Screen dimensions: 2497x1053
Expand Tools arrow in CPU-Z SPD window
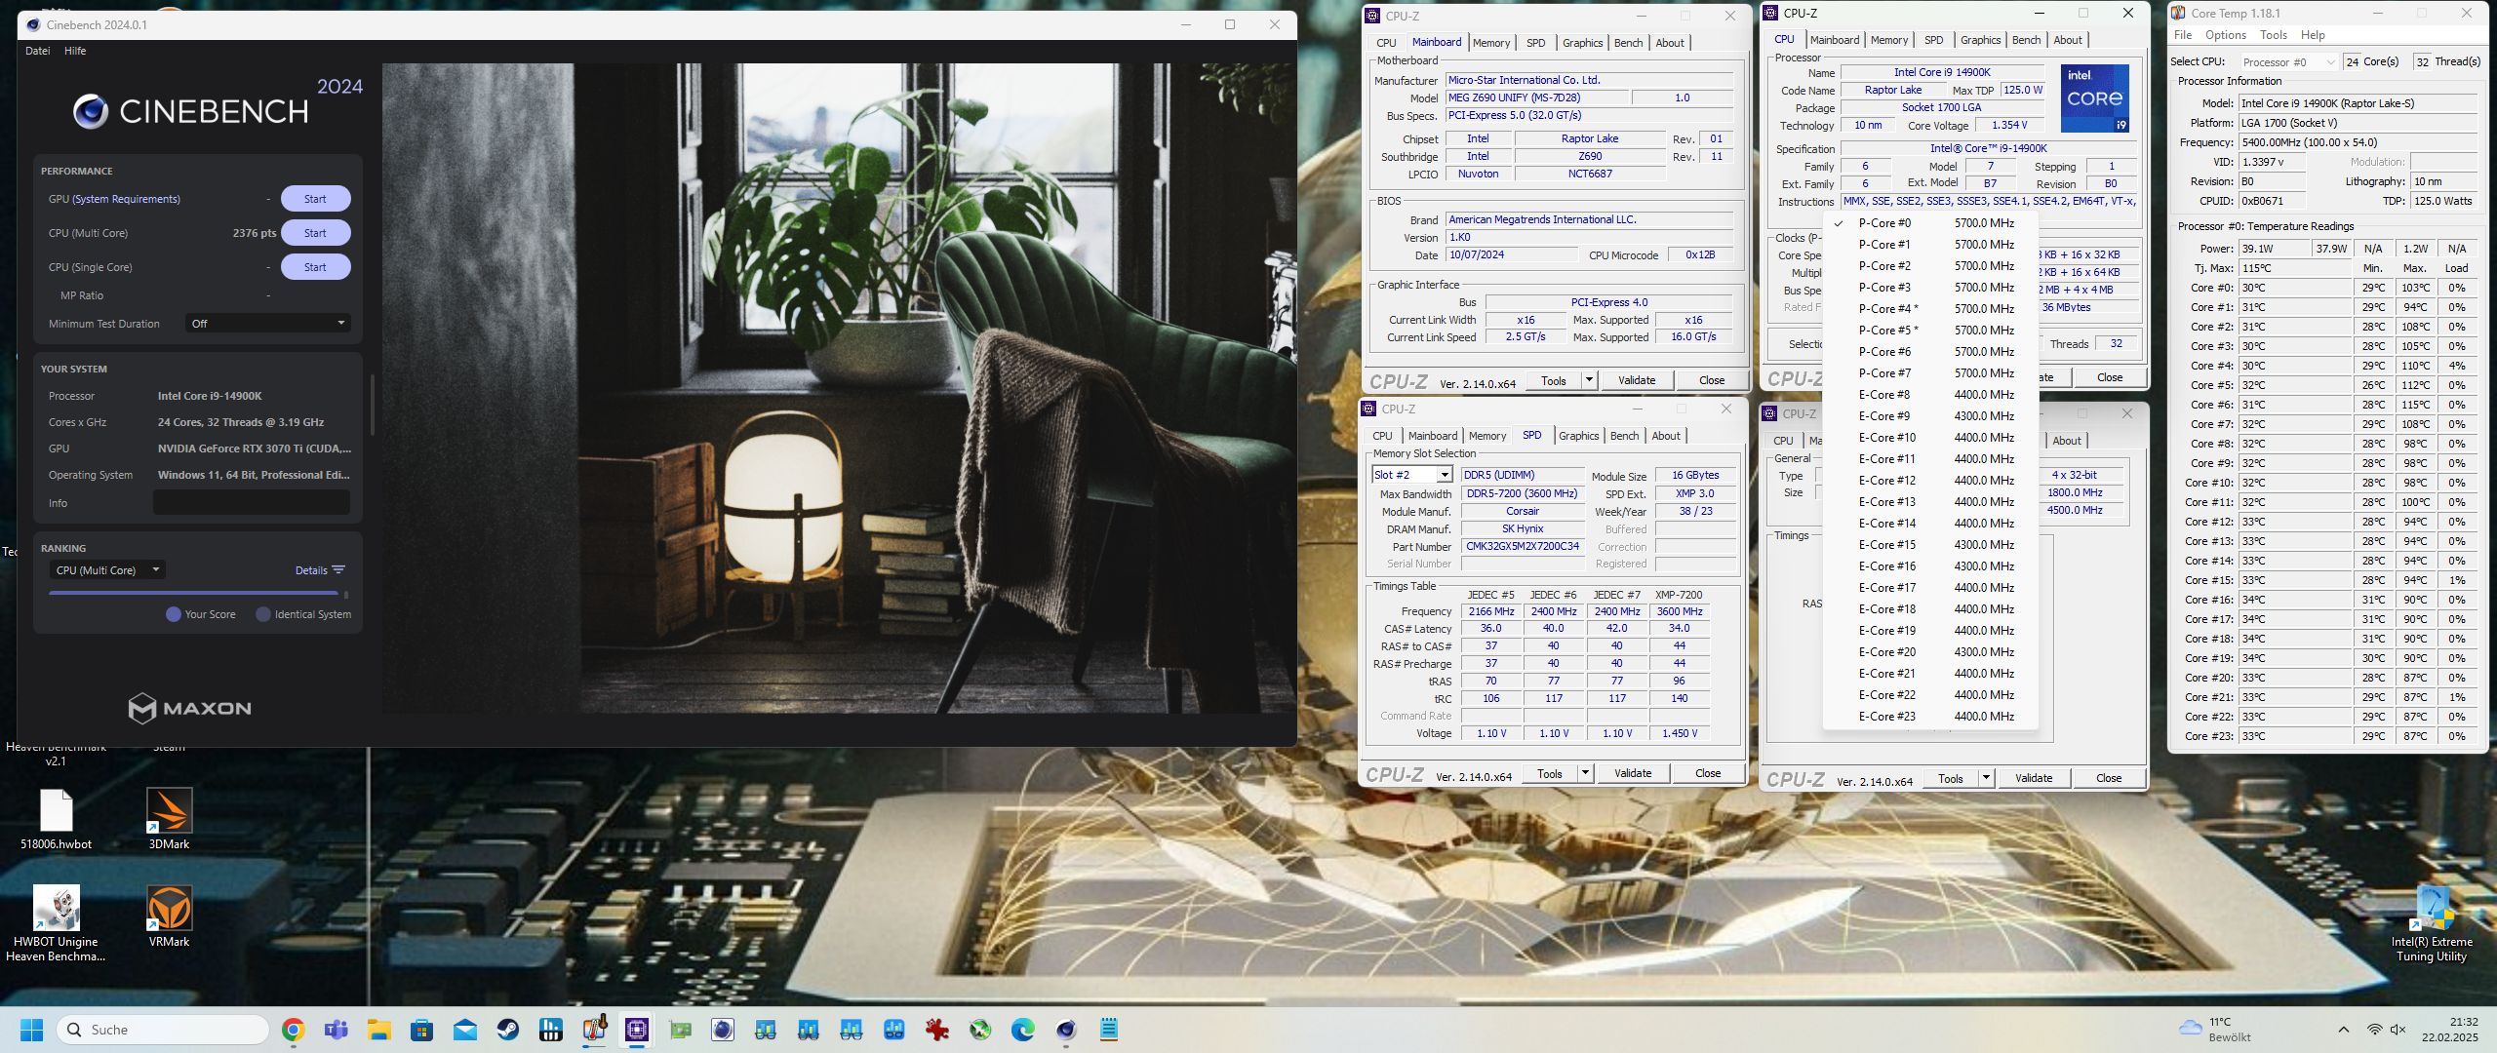coord(1585,773)
